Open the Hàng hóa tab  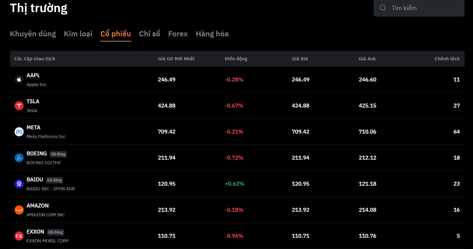[x=212, y=34]
